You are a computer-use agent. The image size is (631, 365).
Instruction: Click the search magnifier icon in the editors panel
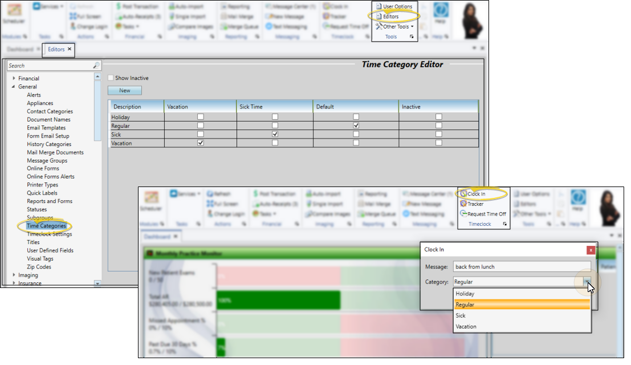click(96, 66)
